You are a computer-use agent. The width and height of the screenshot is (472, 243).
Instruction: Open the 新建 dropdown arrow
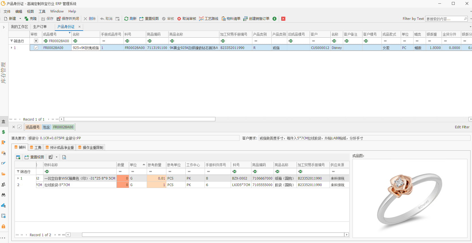20,19
